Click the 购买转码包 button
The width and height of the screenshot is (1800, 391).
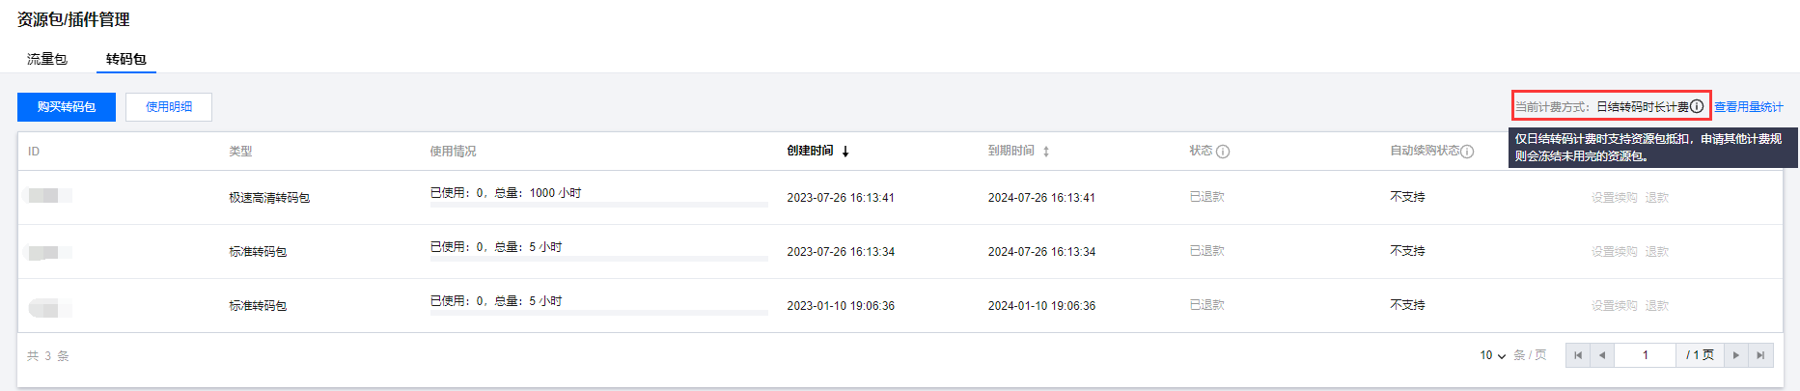[x=67, y=107]
